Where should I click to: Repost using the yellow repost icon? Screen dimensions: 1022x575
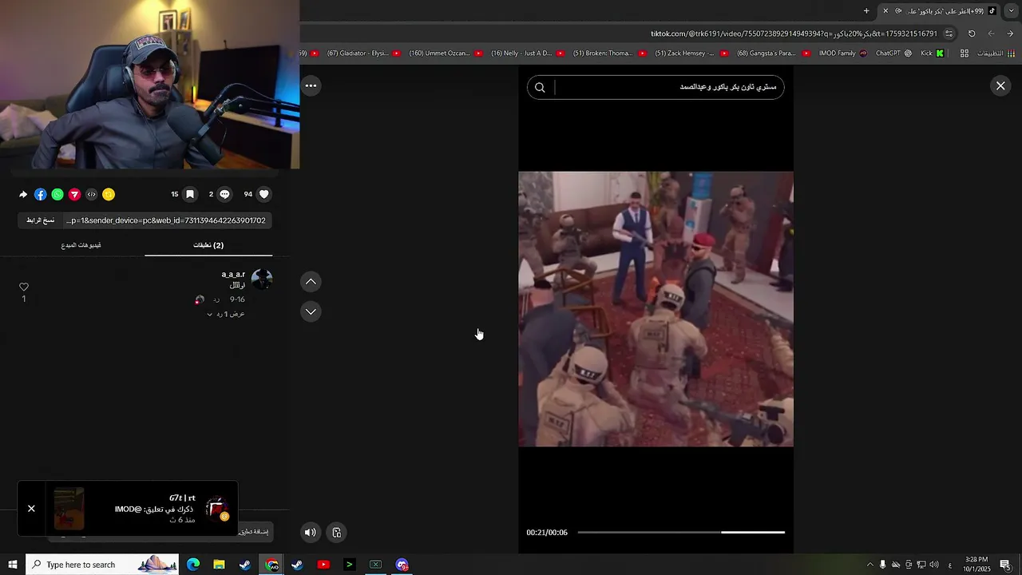109,194
